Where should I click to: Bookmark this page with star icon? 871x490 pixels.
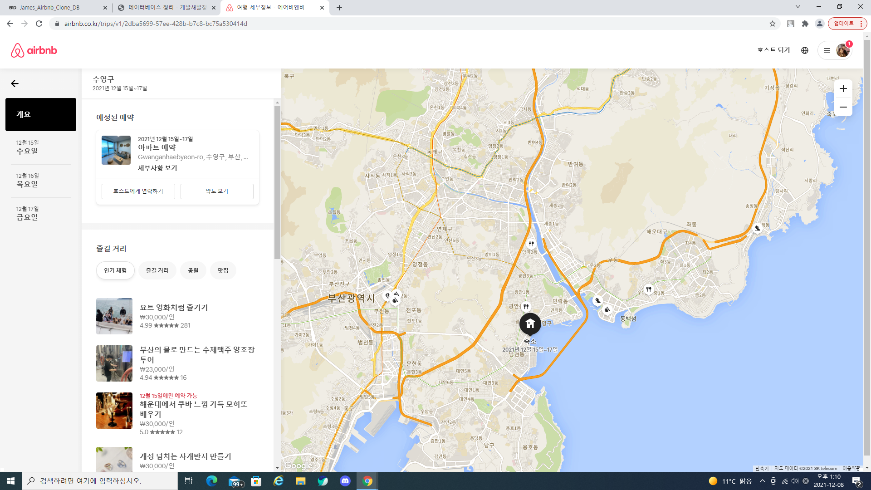(773, 24)
